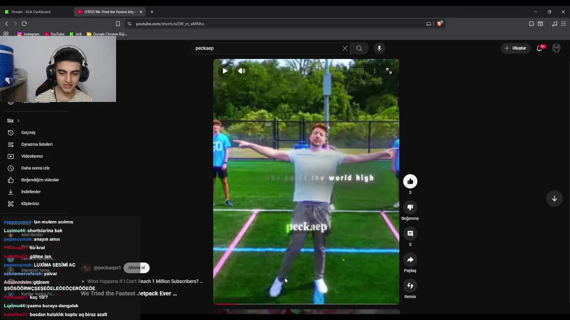Viewport: 570px width, 320px height.
Task: Reload the current page
Action: click(24, 24)
